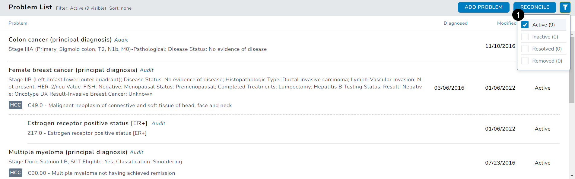Screen dimensions: 575x179
Task: Click the numbered callout marker 1
Action: (518, 15)
